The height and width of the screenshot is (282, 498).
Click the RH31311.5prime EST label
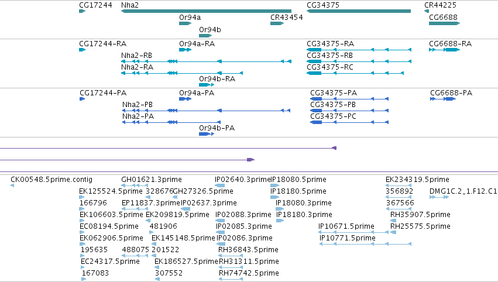(x=249, y=262)
